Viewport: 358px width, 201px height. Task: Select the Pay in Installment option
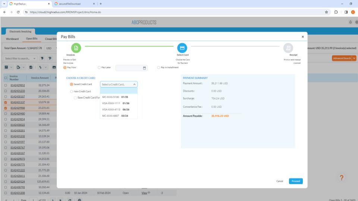point(158,67)
